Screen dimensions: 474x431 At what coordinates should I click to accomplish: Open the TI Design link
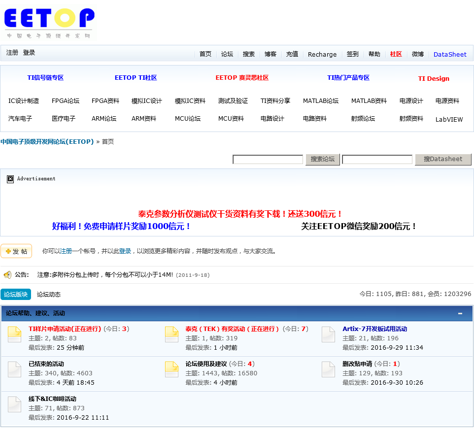pyautogui.click(x=434, y=79)
